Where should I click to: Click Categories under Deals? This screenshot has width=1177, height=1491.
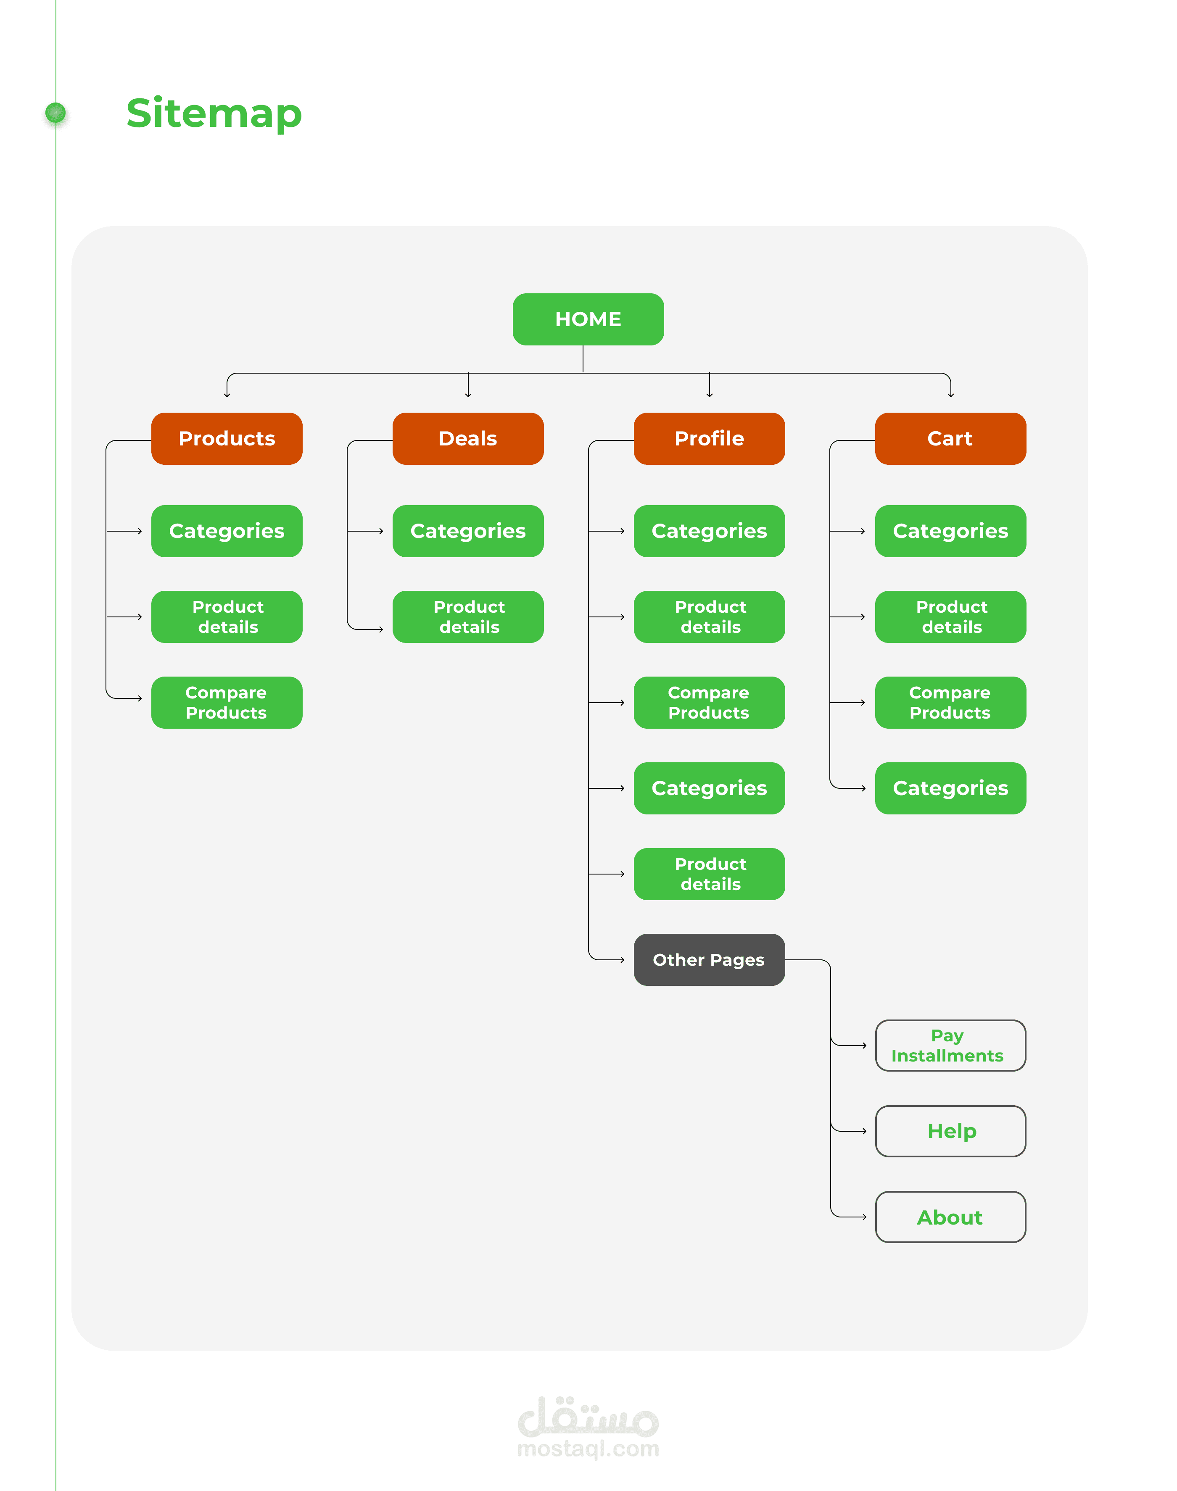[x=468, y=531]
